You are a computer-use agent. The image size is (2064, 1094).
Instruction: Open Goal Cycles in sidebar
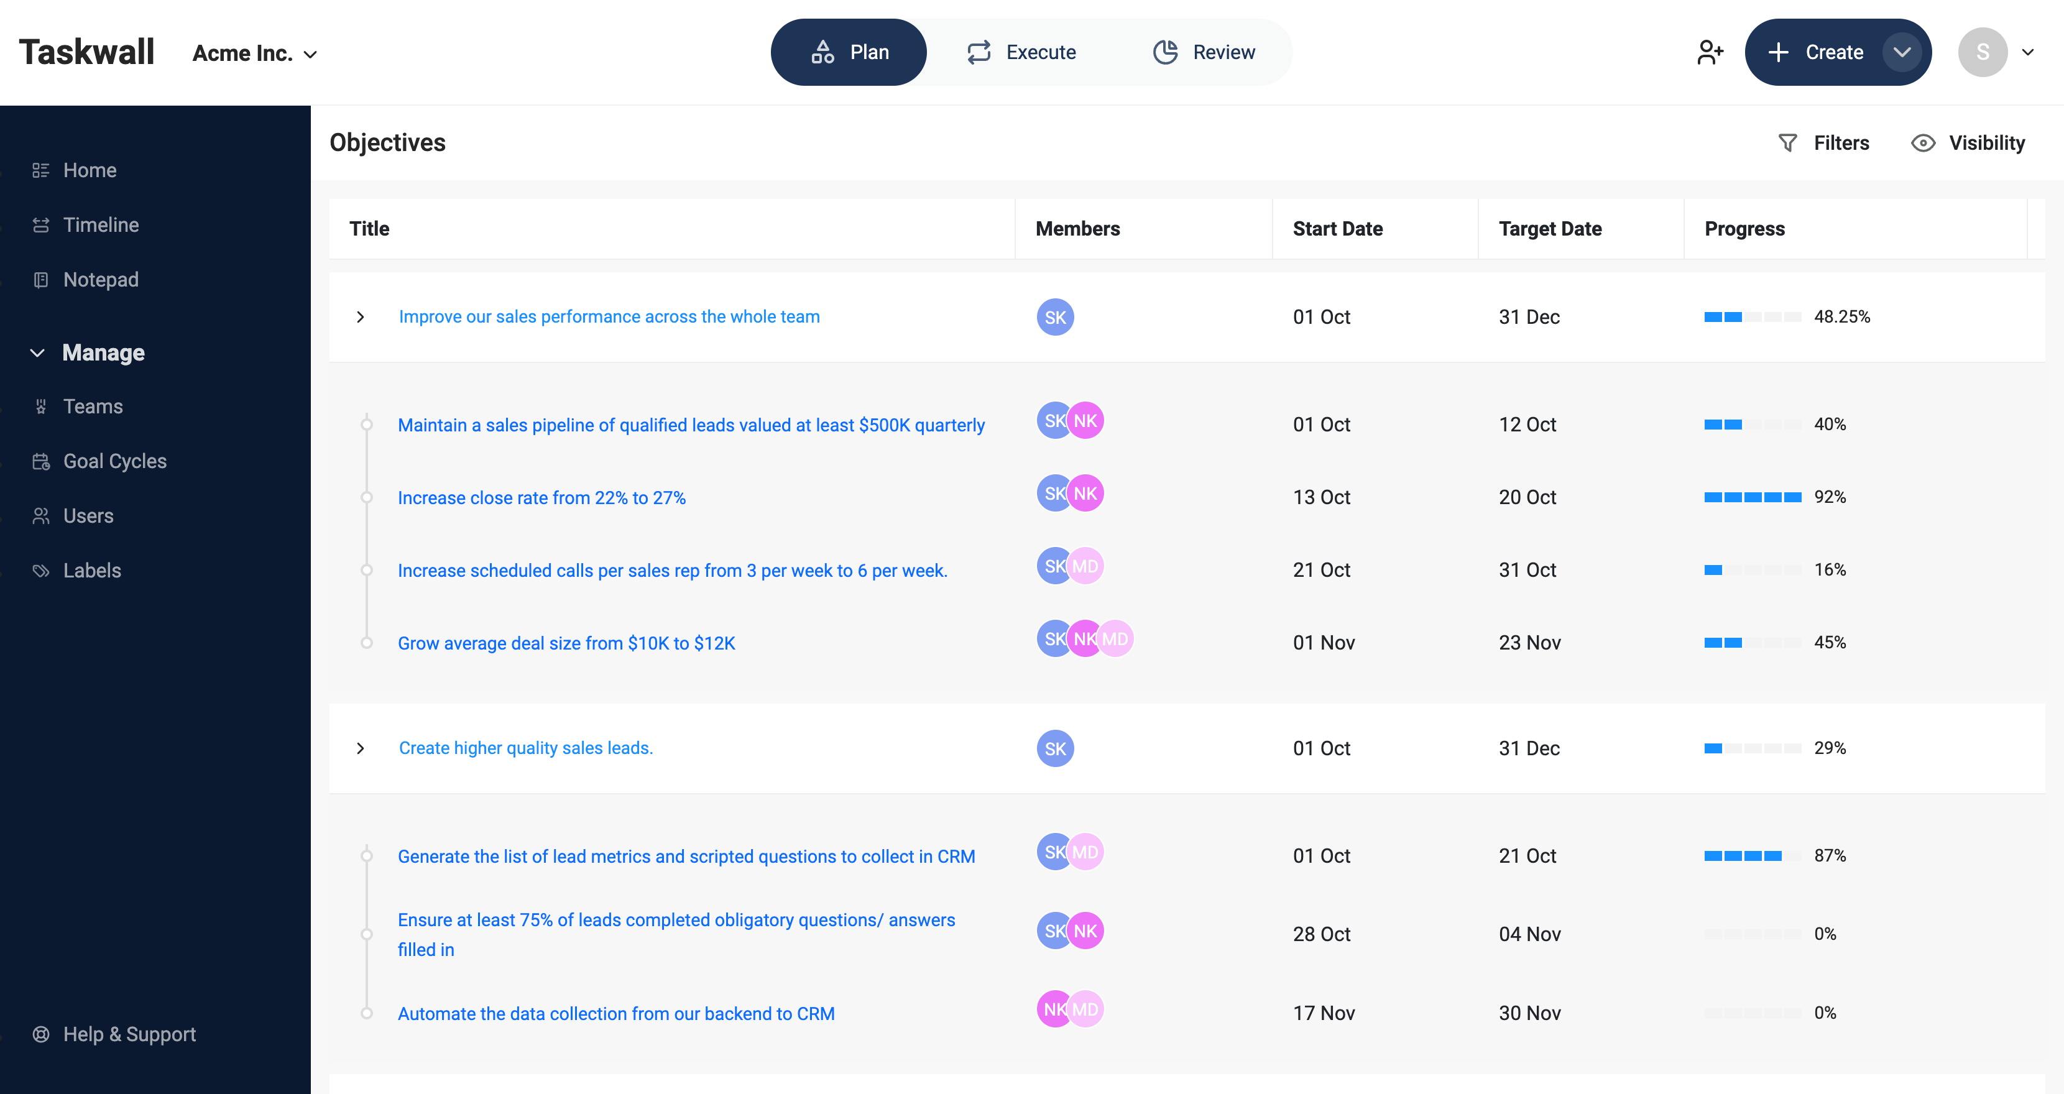click(x=114, y=461)
